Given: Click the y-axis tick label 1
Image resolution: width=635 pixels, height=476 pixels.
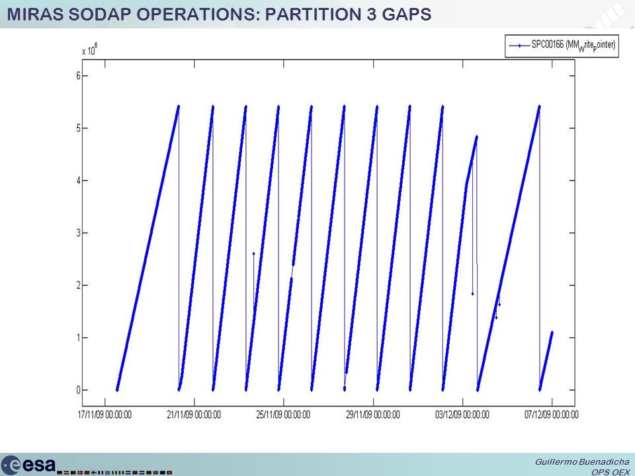Looking at the screenshot, I should coord(79,338).
